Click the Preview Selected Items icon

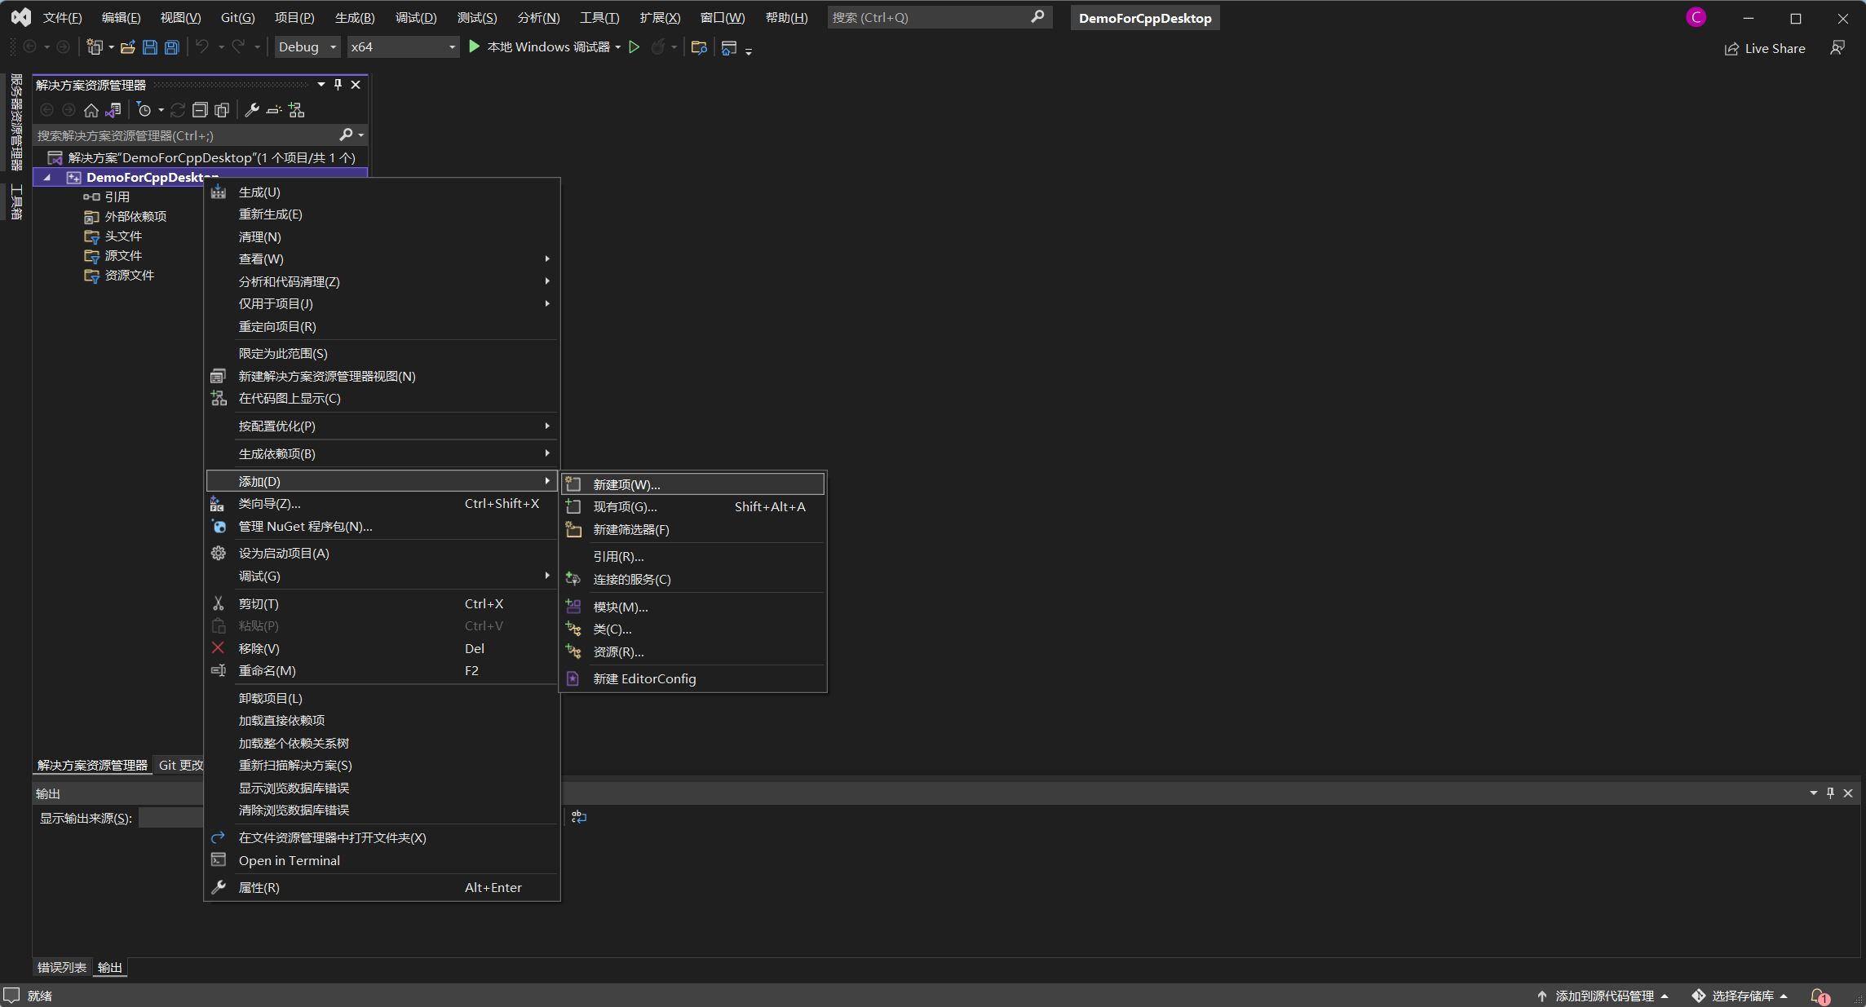[x=274, y=110]
